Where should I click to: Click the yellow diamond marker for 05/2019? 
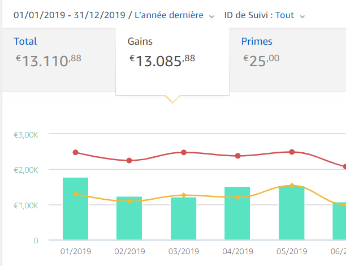(292, 186)
